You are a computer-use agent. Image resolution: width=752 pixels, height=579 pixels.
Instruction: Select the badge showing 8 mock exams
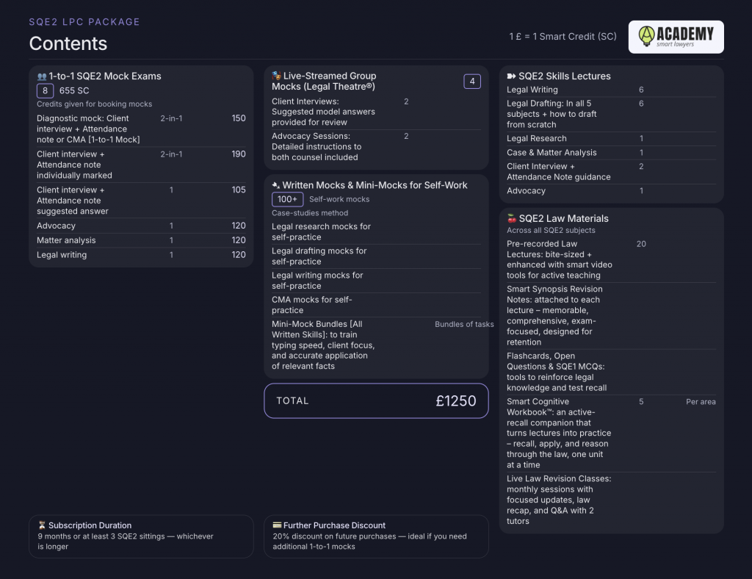pos(45,90)
